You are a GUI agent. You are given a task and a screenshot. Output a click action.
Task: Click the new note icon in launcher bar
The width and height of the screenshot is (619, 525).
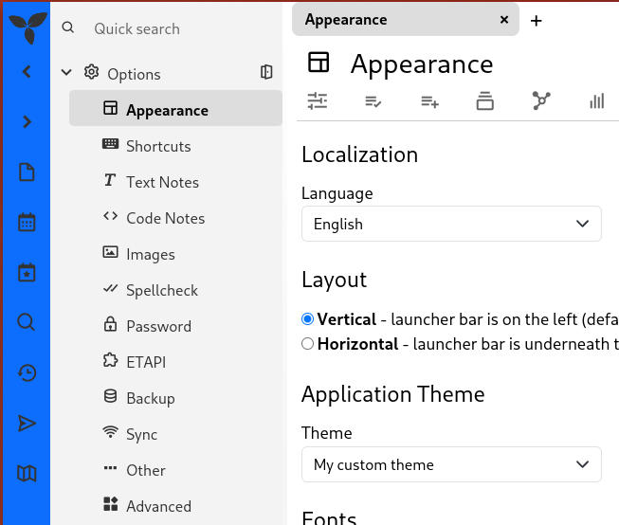point(27,172)
